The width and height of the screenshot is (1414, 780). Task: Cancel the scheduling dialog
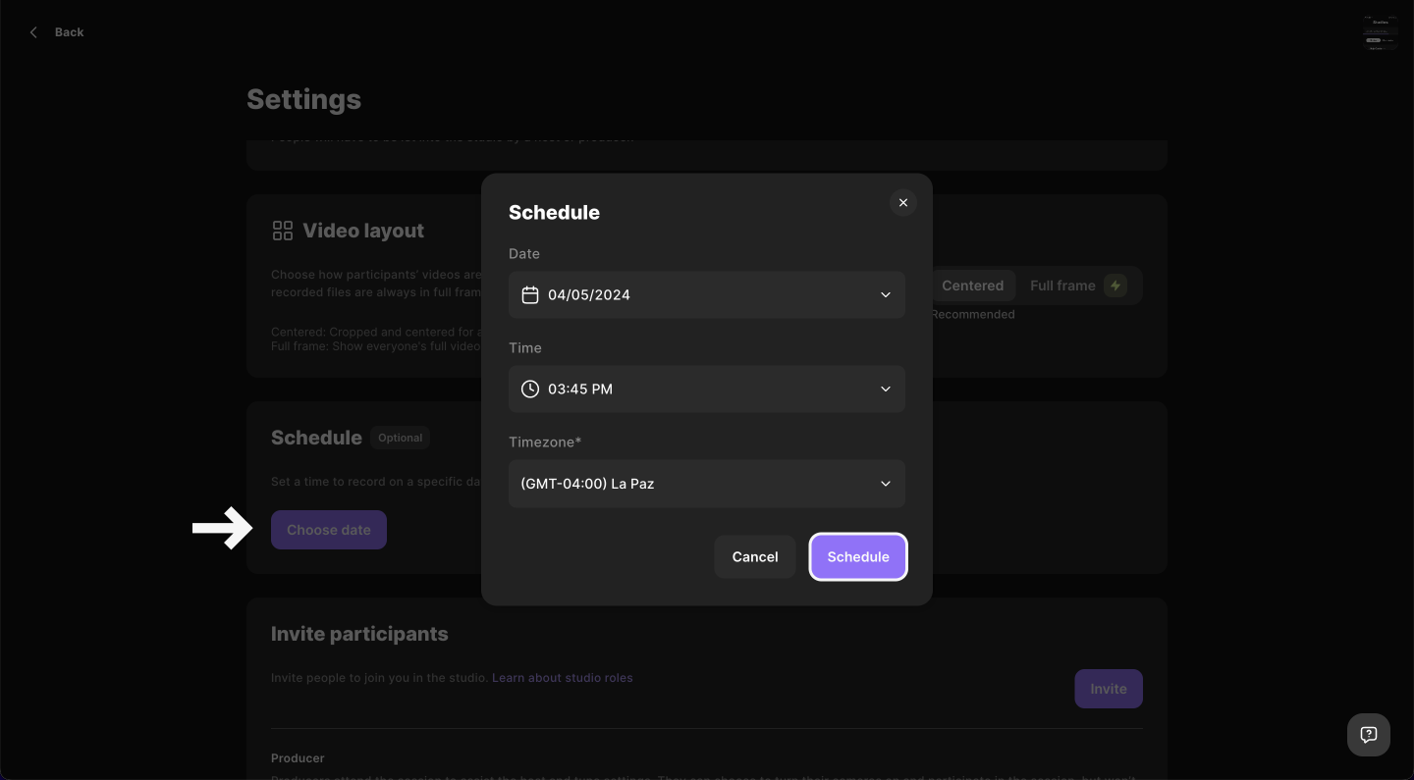[755, 557]
